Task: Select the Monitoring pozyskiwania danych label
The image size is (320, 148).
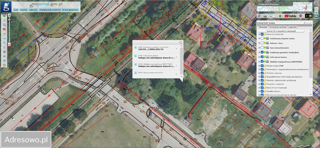Action: click(281, 95)
